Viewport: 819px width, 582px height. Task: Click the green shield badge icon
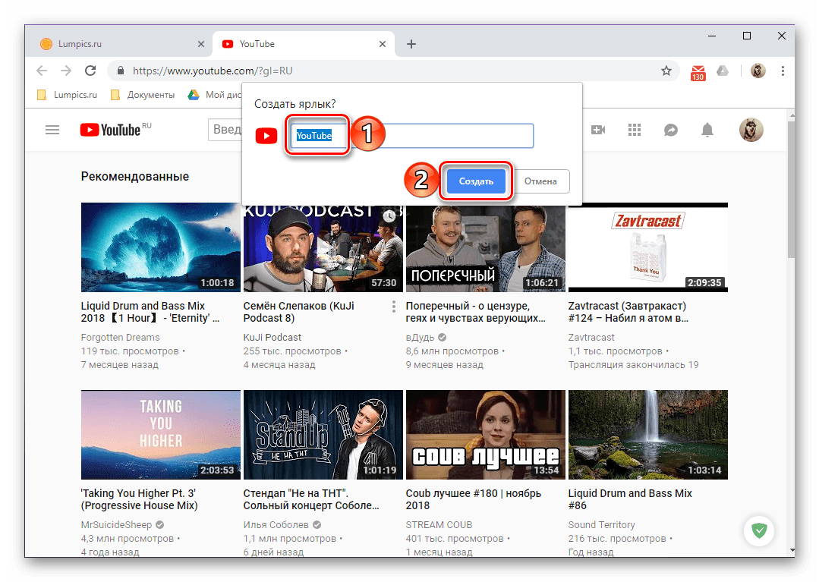click(759, 530)
